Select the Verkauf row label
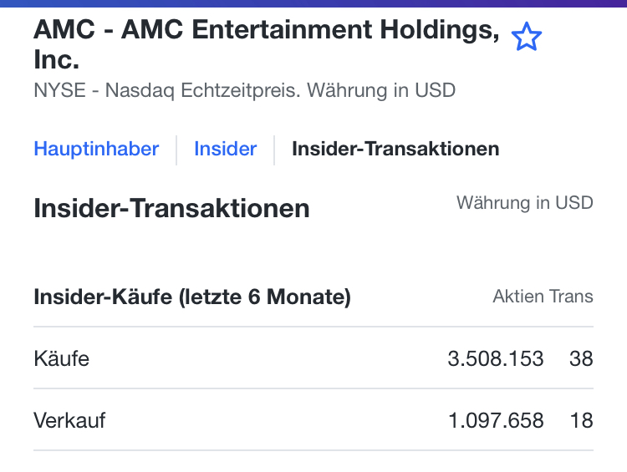Screen dimensions: 627x472 coord(69,420)
